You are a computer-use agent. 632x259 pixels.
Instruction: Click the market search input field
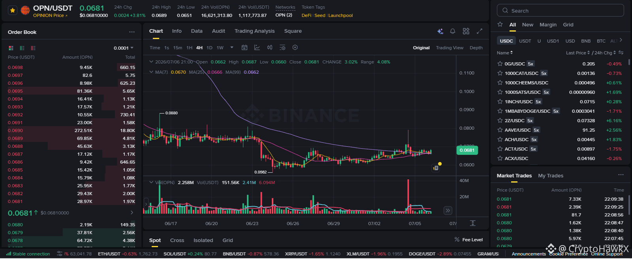point(560,11)
